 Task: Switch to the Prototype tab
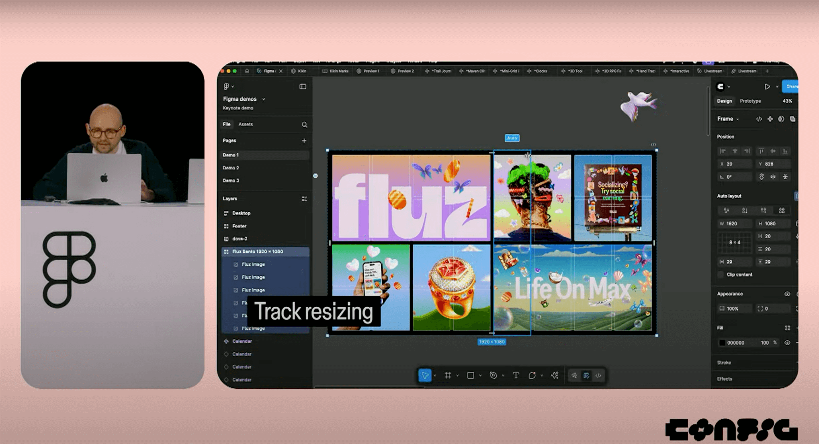tap(750, 101)
